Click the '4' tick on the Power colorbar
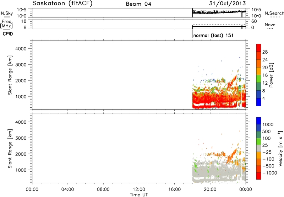 263,98
